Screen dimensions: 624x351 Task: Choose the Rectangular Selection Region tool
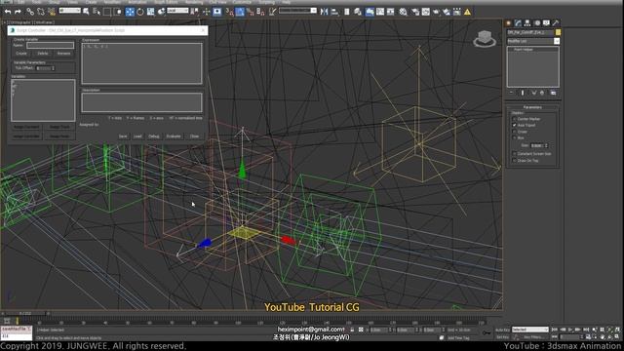[x=107, y=12]
